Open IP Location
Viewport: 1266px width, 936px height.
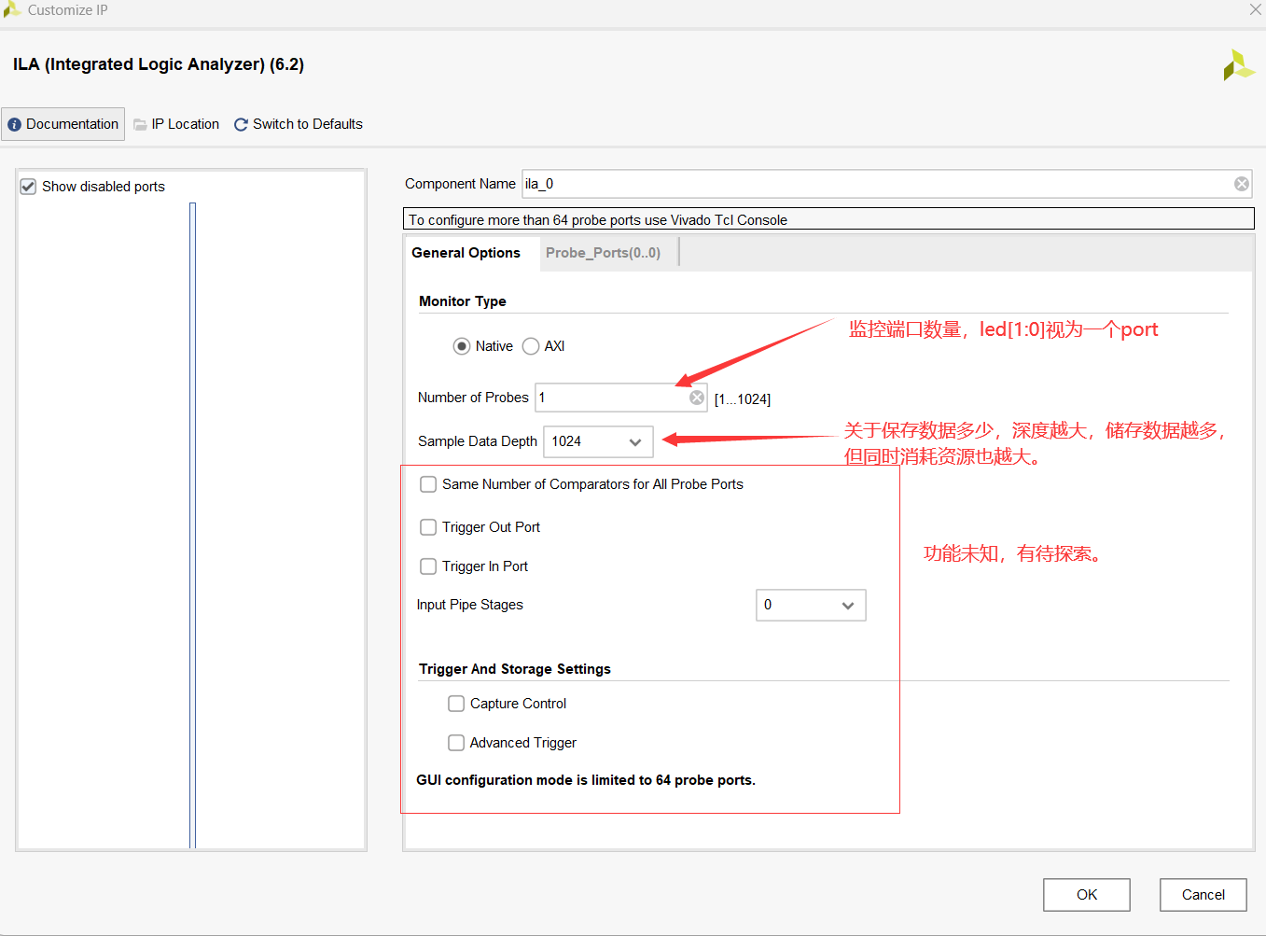click(176, 124)
